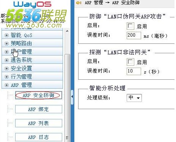The image size is (176, 142).
Task: Click the plus icon beside 用户管理
Action: 6,52
